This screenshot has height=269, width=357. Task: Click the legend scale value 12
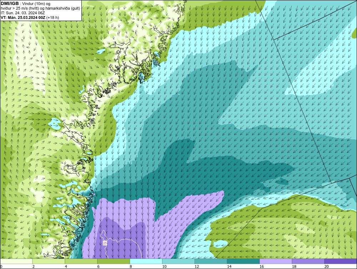click(x=197, y=266)
